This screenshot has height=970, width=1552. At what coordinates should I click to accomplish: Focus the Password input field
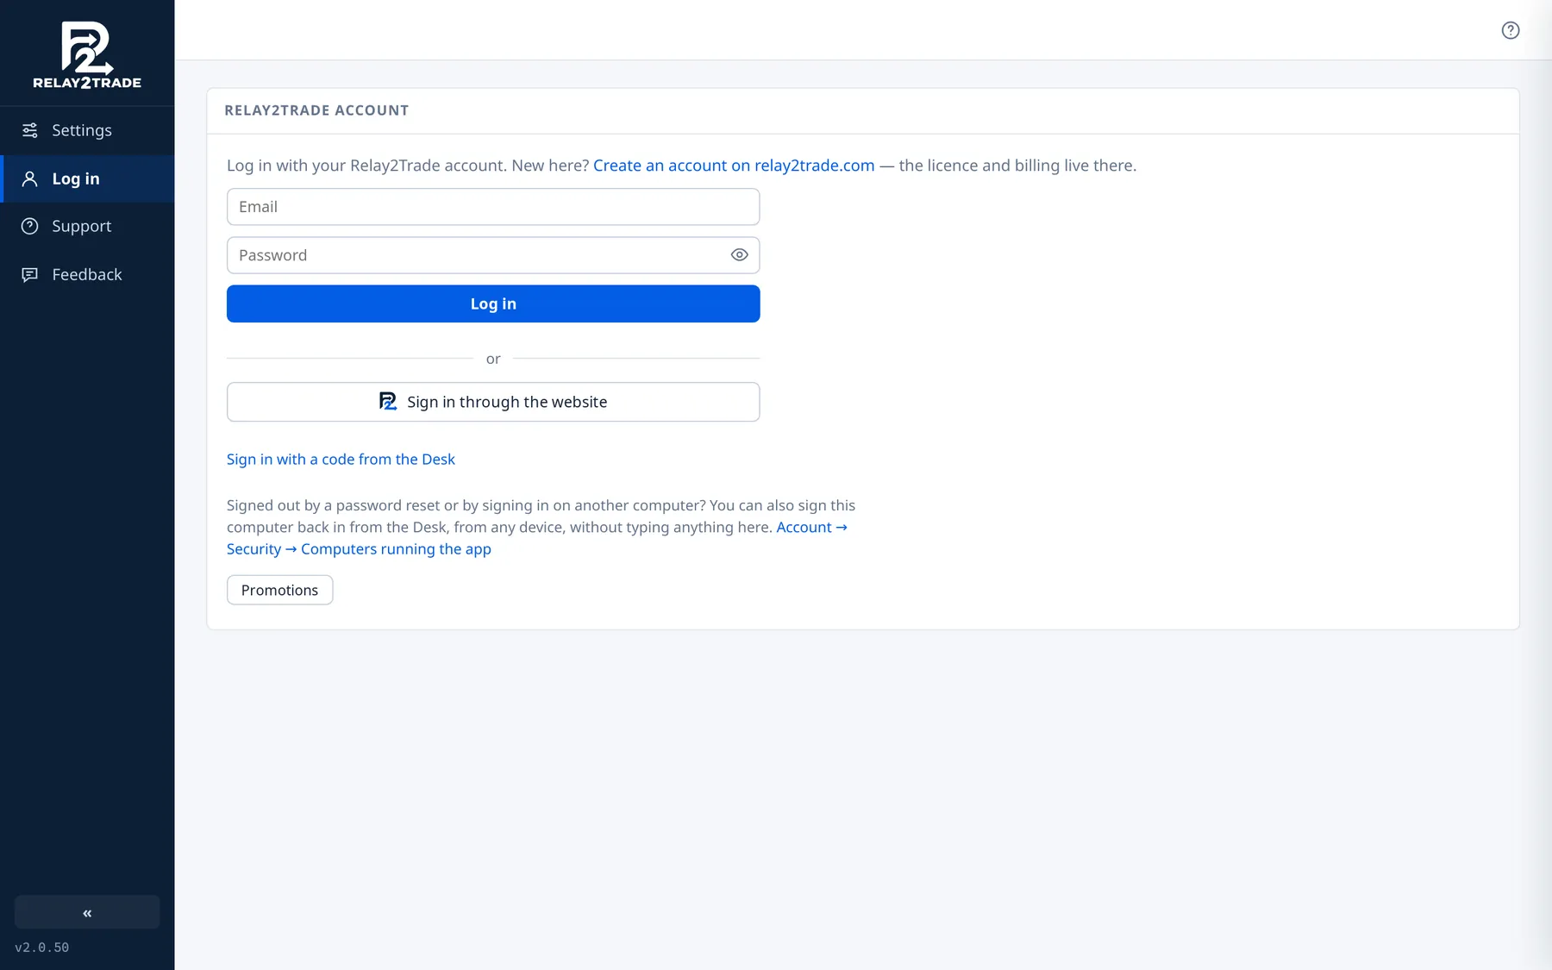[x=493, y=255]
